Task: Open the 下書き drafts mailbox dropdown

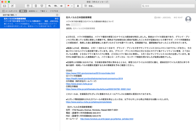Action: (43, 11)
